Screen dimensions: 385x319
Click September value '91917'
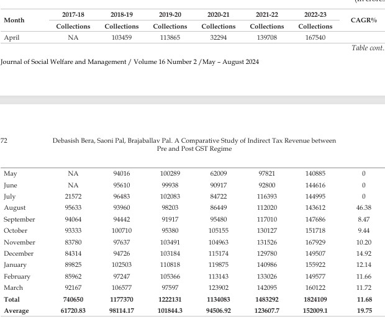(x=170, y=219)
